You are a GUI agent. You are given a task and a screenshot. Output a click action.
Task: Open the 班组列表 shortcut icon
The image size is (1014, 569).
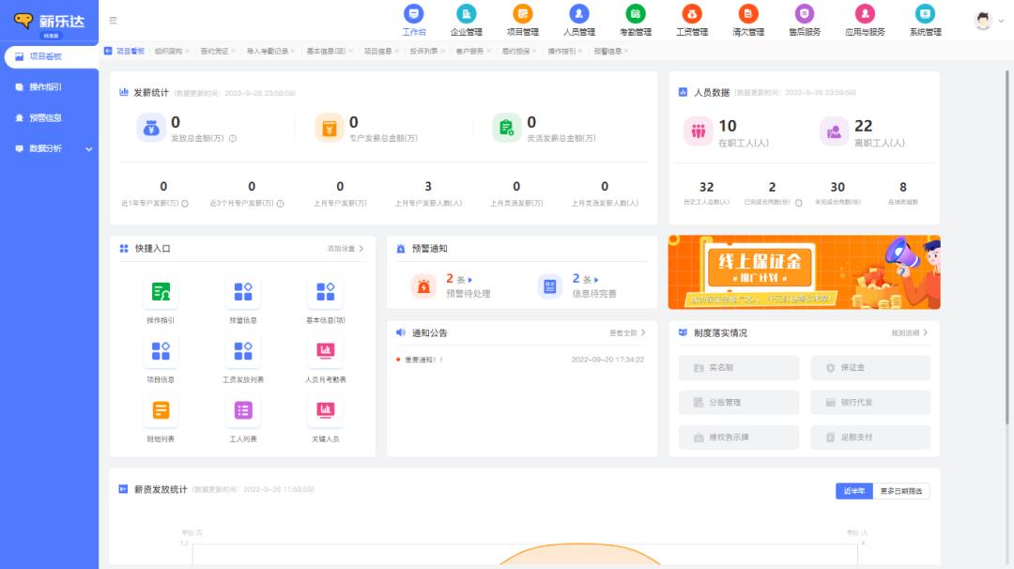161,410
